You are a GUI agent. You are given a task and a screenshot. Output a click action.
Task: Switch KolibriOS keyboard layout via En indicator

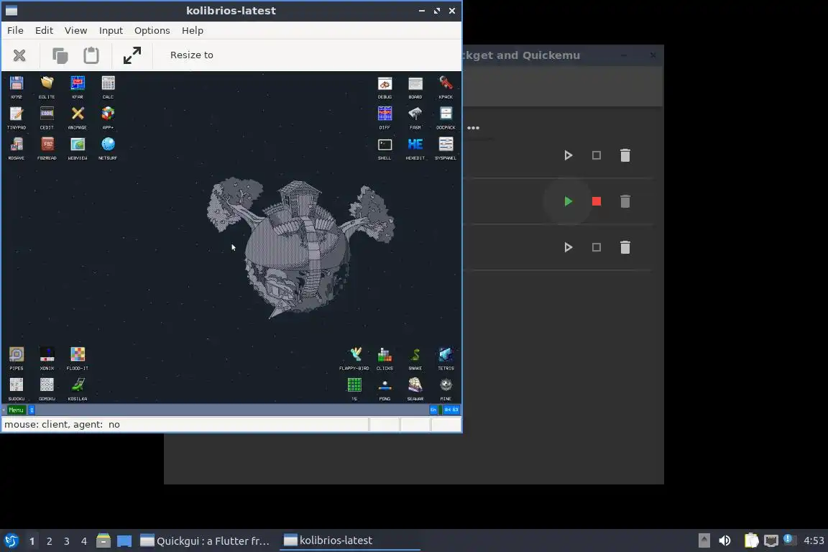(433, 410)
